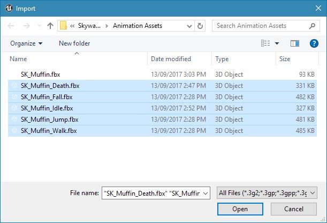327x223 pixels.
Task: Refresh the Animation Assets folder view
Action: 200,26
